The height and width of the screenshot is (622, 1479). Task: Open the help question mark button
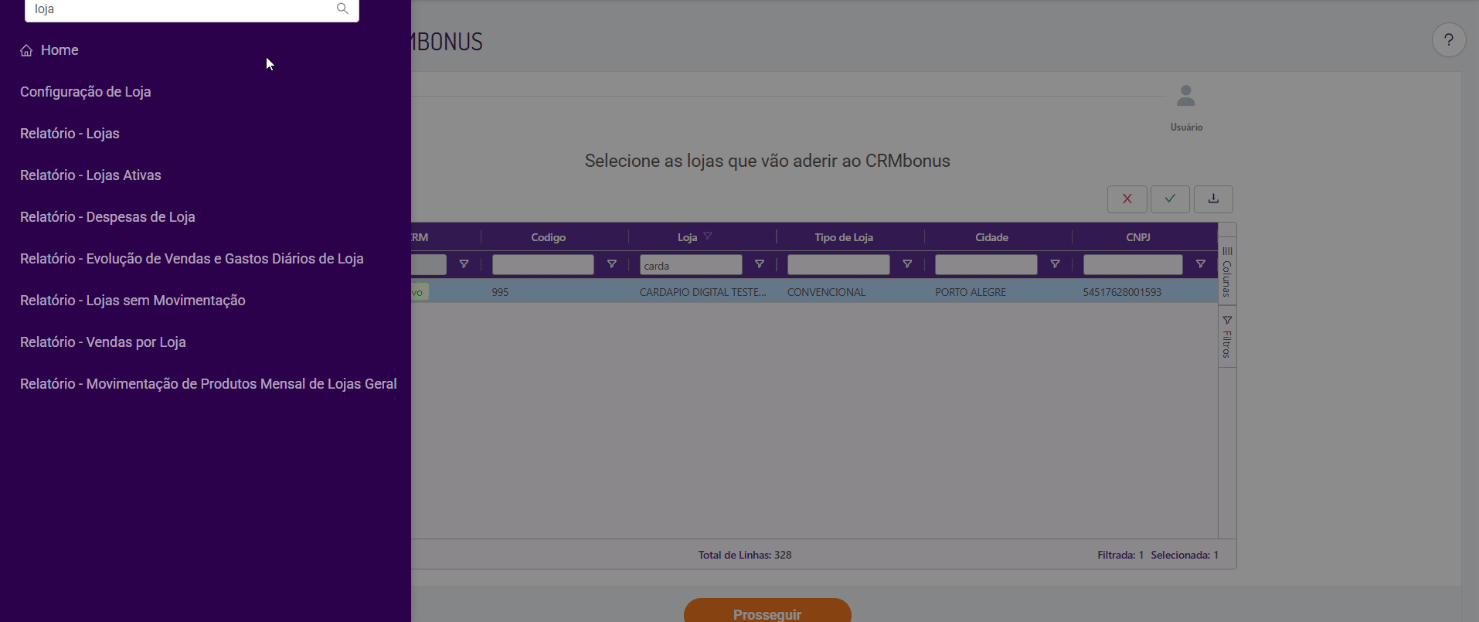1449,40
